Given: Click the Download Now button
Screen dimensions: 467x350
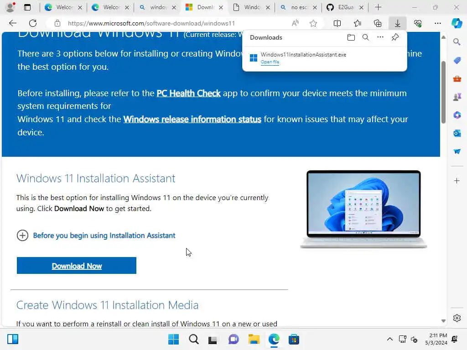Looking at the screenshot, I should [x=77, y=266].
